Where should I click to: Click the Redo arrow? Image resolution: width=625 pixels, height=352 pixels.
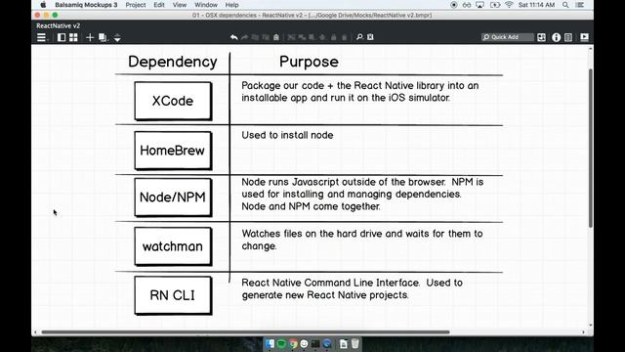244,37
